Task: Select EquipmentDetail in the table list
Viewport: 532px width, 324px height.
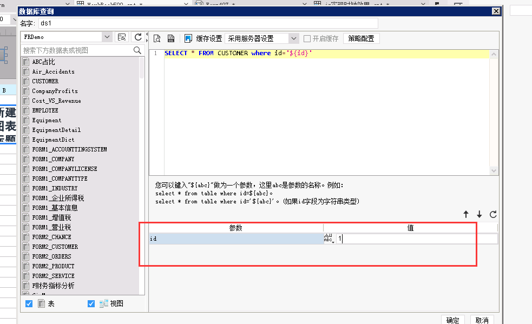Action: 56,130
